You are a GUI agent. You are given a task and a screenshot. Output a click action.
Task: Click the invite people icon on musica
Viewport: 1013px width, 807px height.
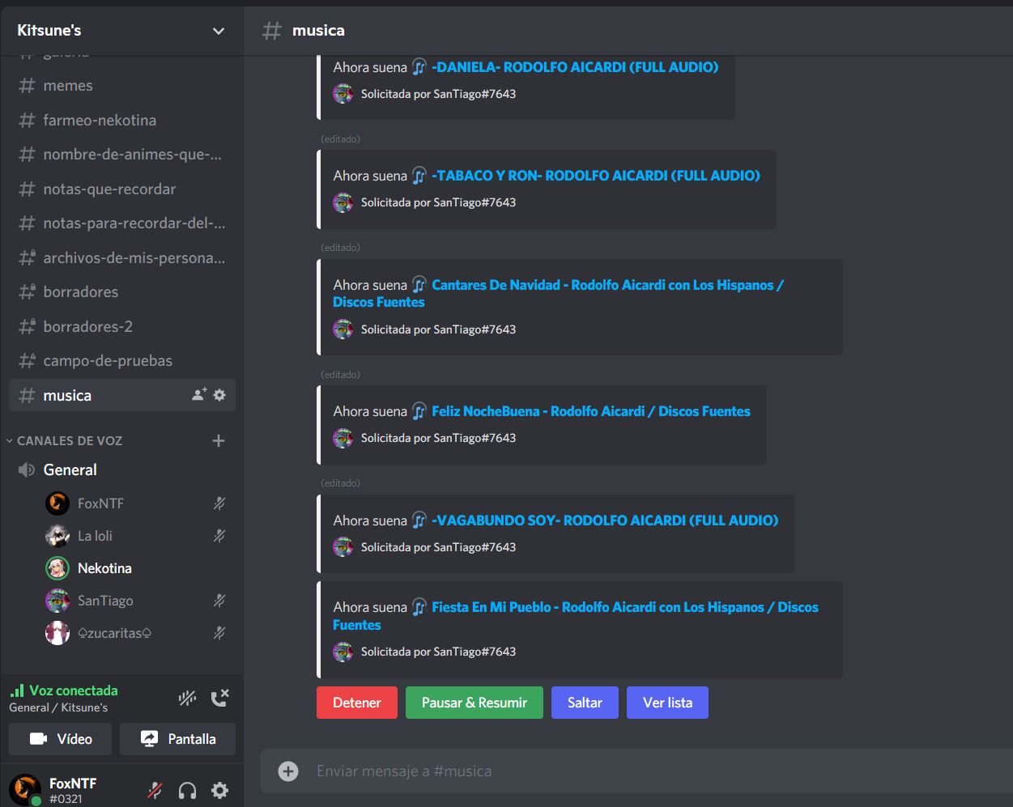[199, 395]
